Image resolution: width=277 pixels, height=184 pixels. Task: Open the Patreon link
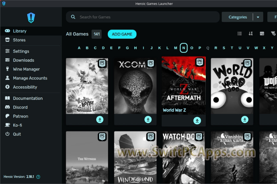click(x=31, y=116)
